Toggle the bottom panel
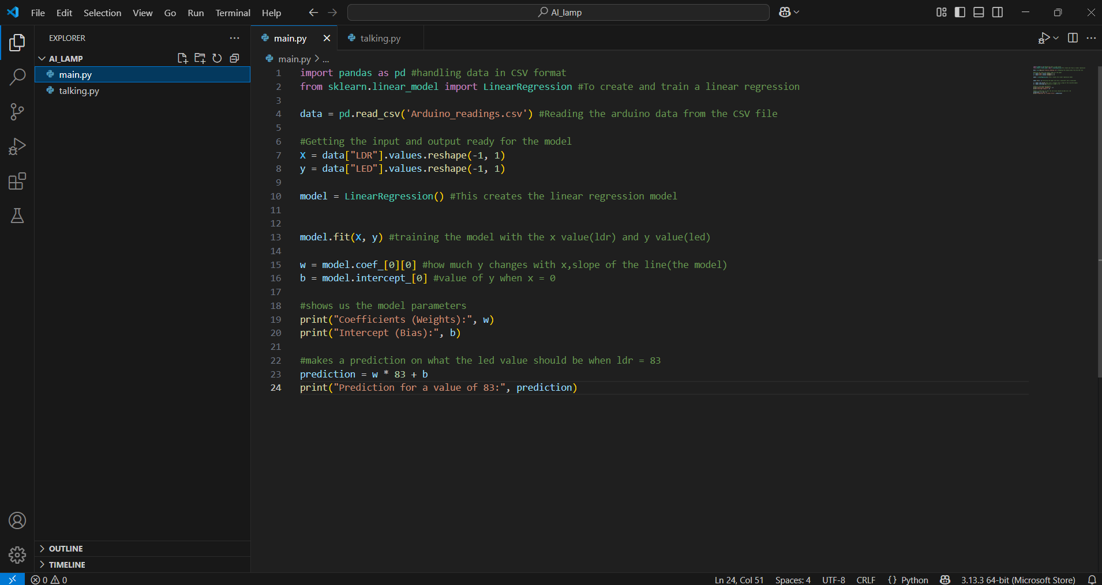Image resolution: width=1102 pixels, height=585 pixels. click(979, 12)
